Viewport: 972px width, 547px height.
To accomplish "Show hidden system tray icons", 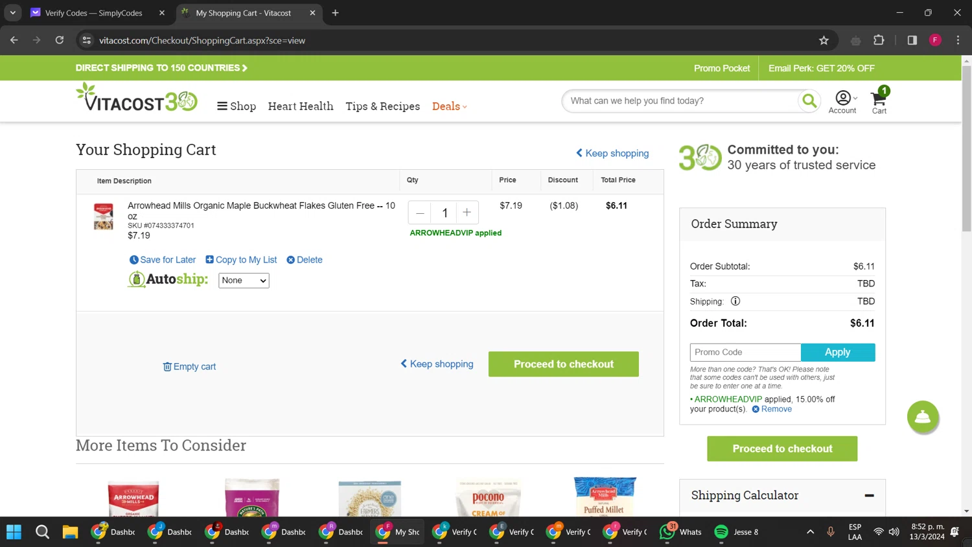I will [x=810, y=532].
